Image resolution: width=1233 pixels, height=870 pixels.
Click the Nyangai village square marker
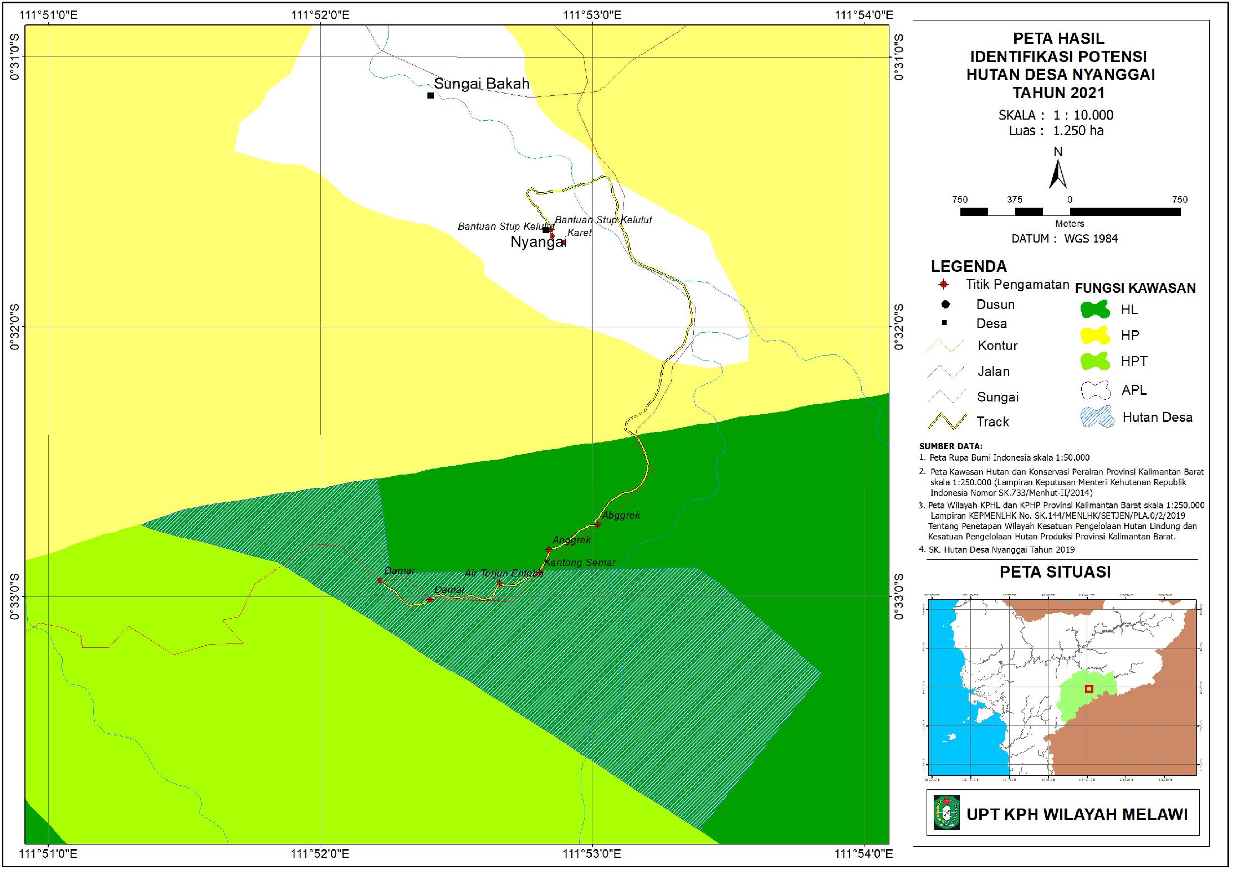point(546,230)
